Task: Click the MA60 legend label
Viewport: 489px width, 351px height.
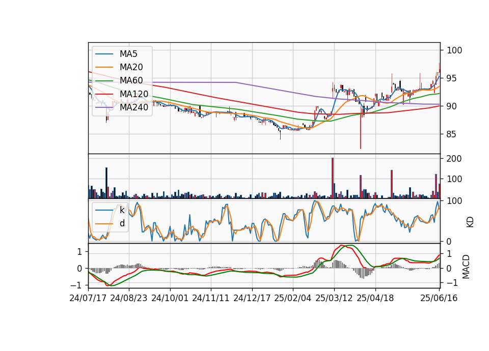Action: tap(131, 81)
